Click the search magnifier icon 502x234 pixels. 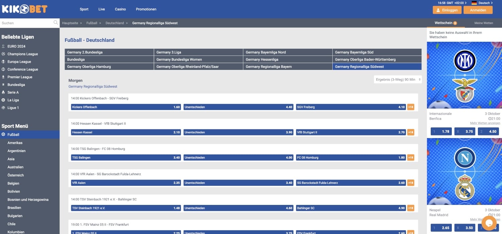56,23
